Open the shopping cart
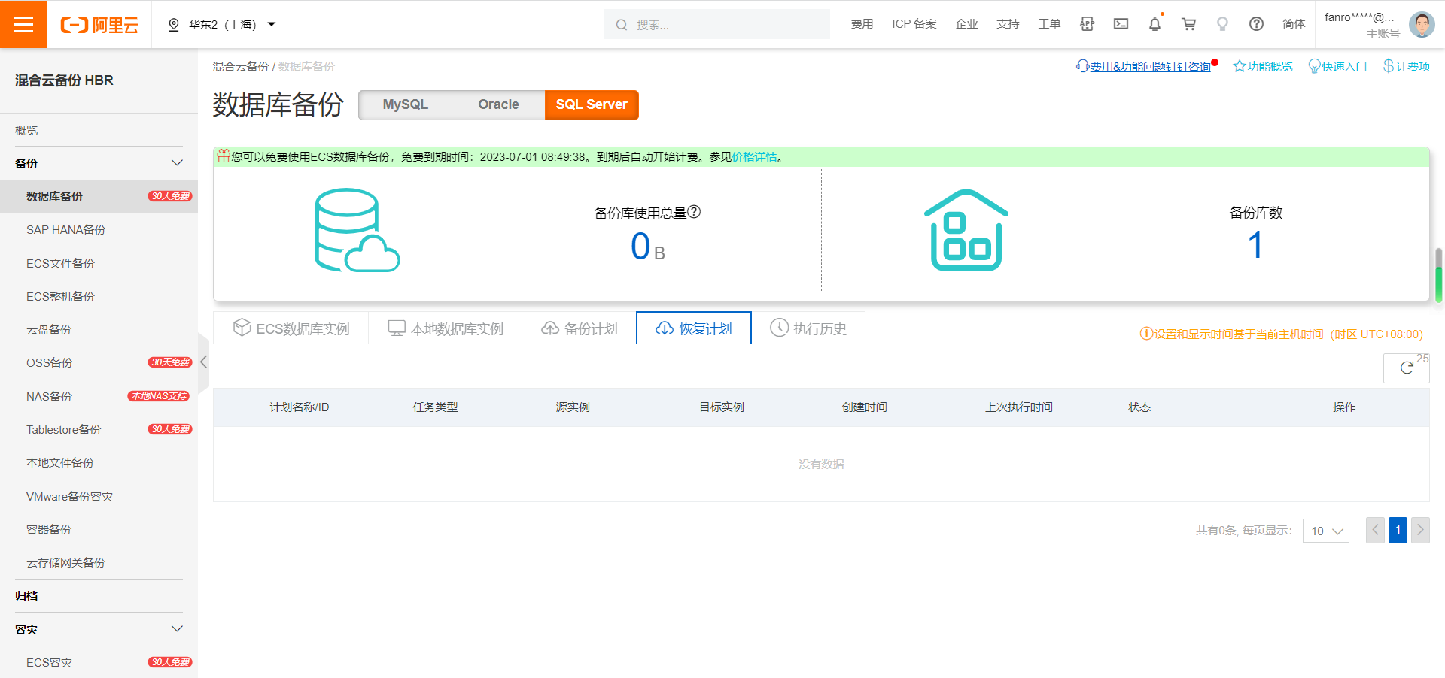This screenshot has height=678, width=1445. coord(1189,24)
